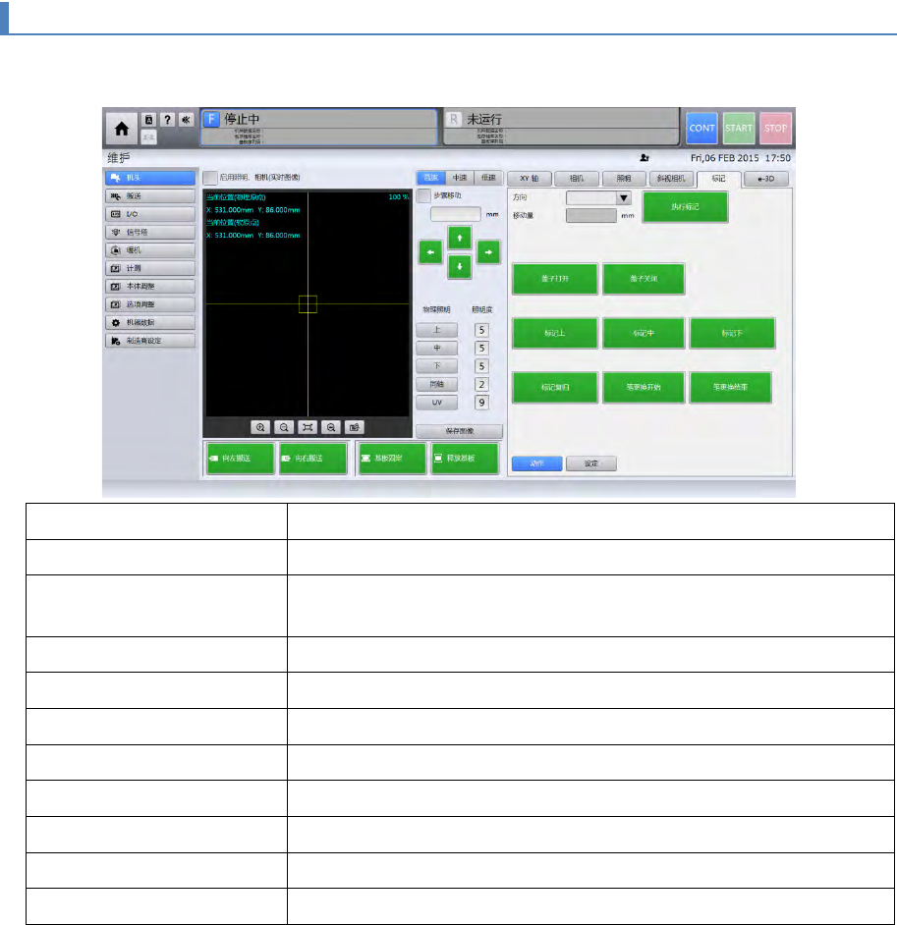
Task: Select the 高速 speed option
Action: click(x=431, y=178)
